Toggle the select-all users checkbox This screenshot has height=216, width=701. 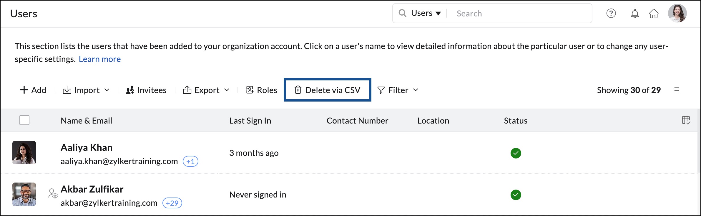pyautogui.click(x=24, y=120)
